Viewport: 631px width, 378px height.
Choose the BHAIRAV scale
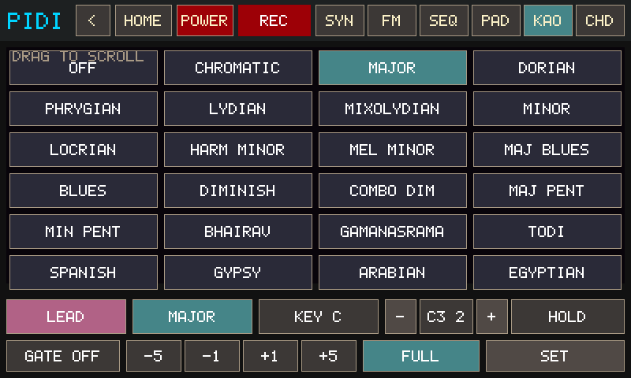(x=238, y=232)
